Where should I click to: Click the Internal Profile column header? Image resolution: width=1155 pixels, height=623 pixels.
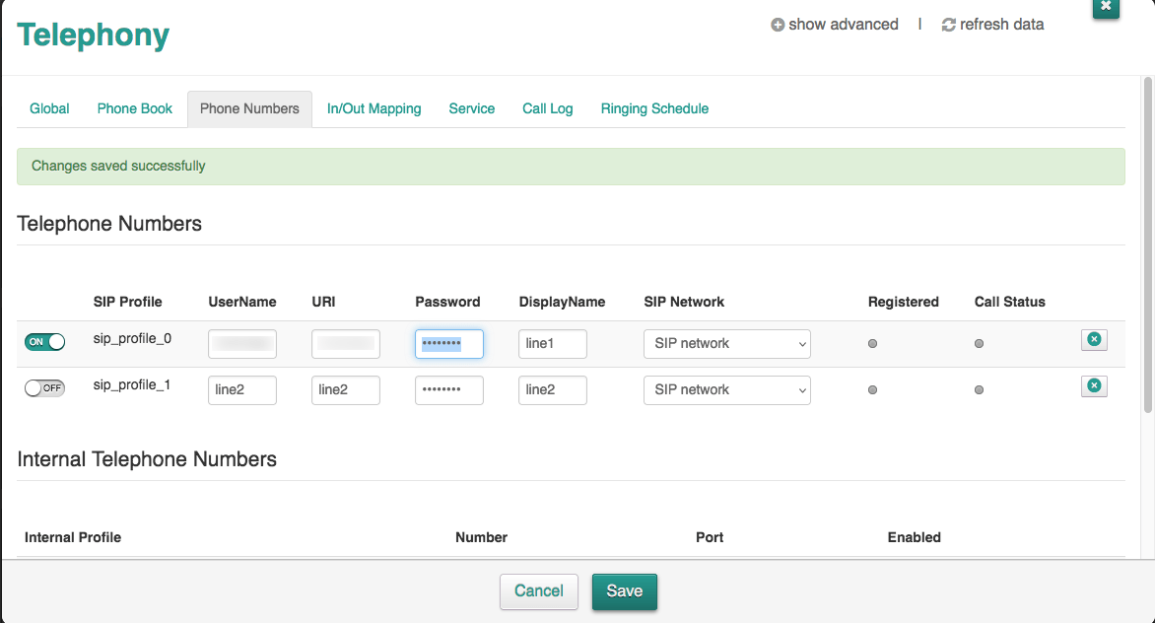(x=73, y=537)
